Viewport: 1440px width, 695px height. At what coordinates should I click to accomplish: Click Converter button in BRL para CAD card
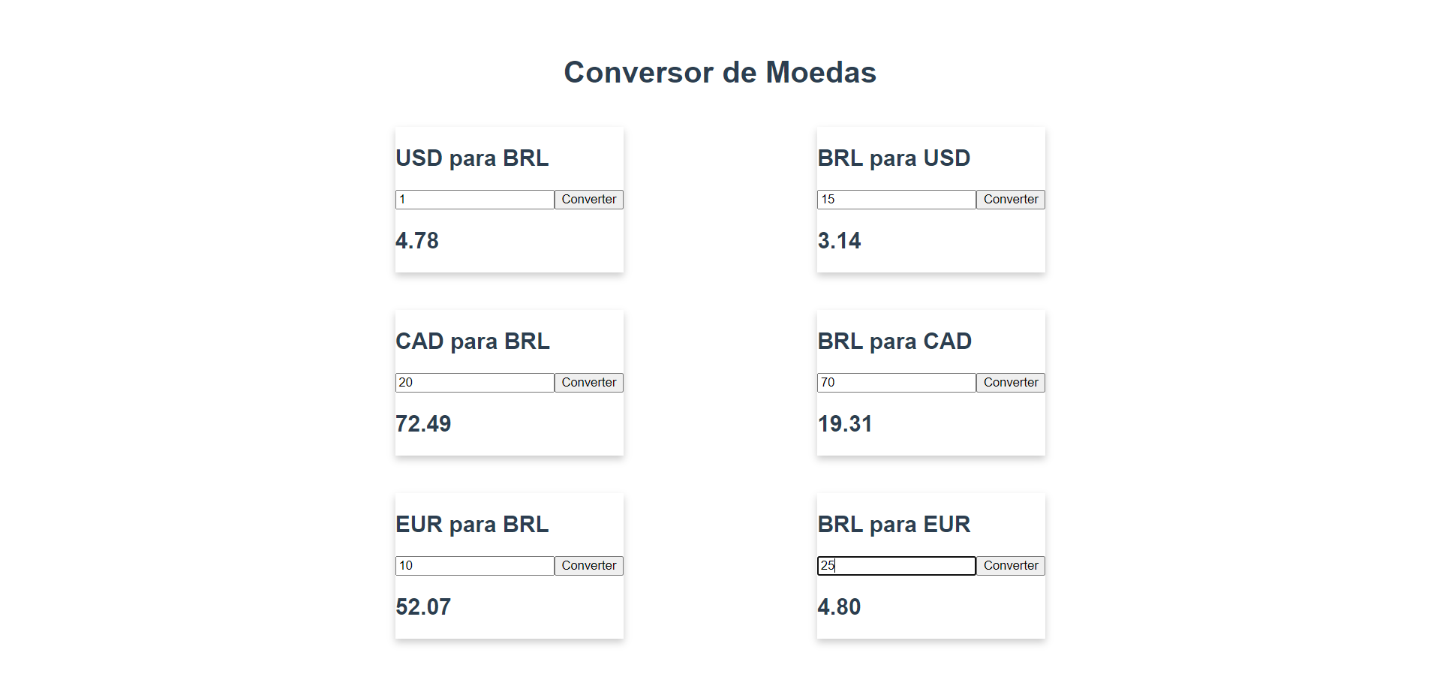click(1011, 383)
